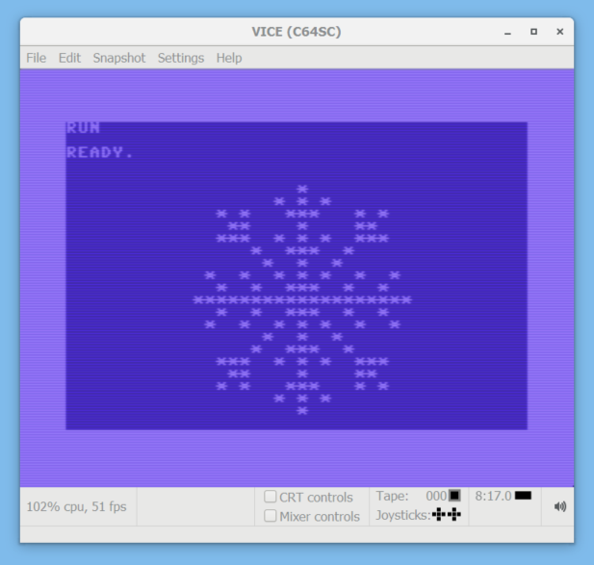This screenshot has width=594, height=565.
Task: Click the tape counter 000 display
Action: (436, 496)
